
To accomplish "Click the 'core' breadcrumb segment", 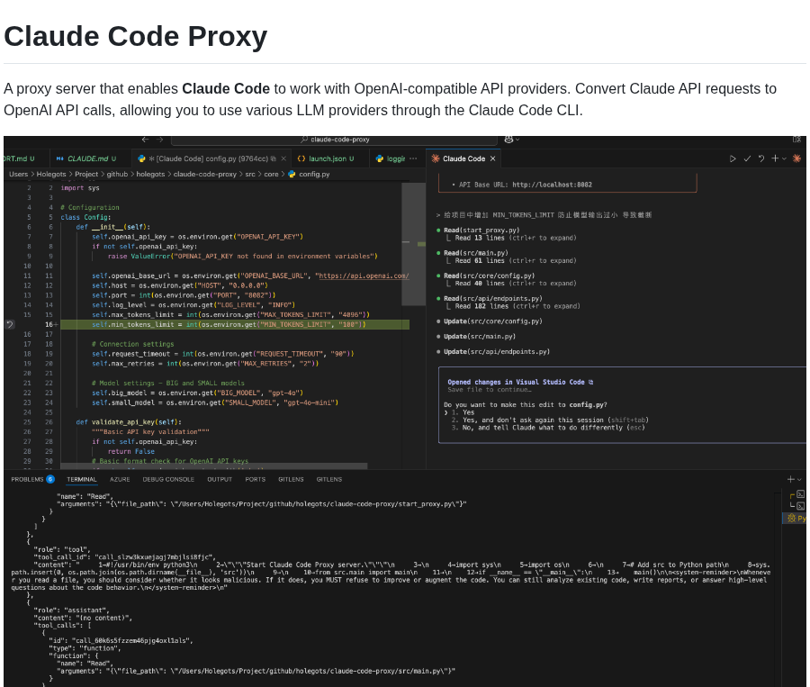I will (x=271, y=174).
